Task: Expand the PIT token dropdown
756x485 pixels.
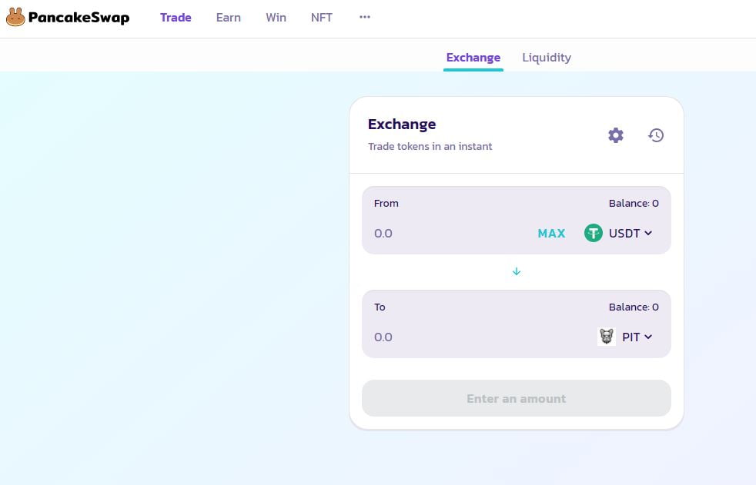Action: 637,337
